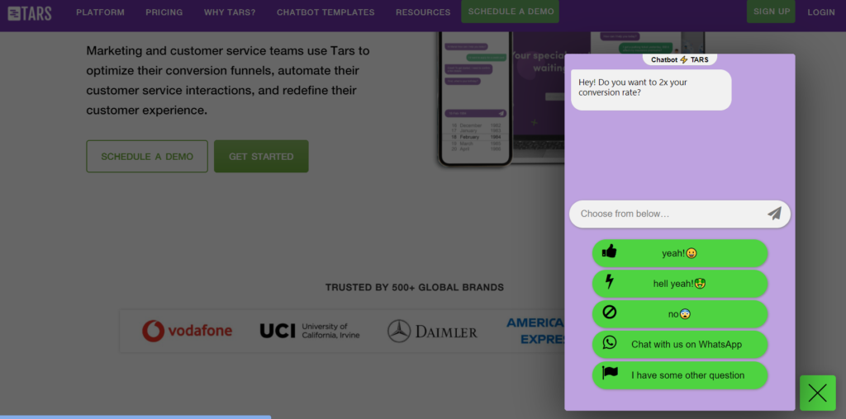Viewport: 846px width, 419px height.
Task: Click the paper plane send icon
Action: [774, 214]
